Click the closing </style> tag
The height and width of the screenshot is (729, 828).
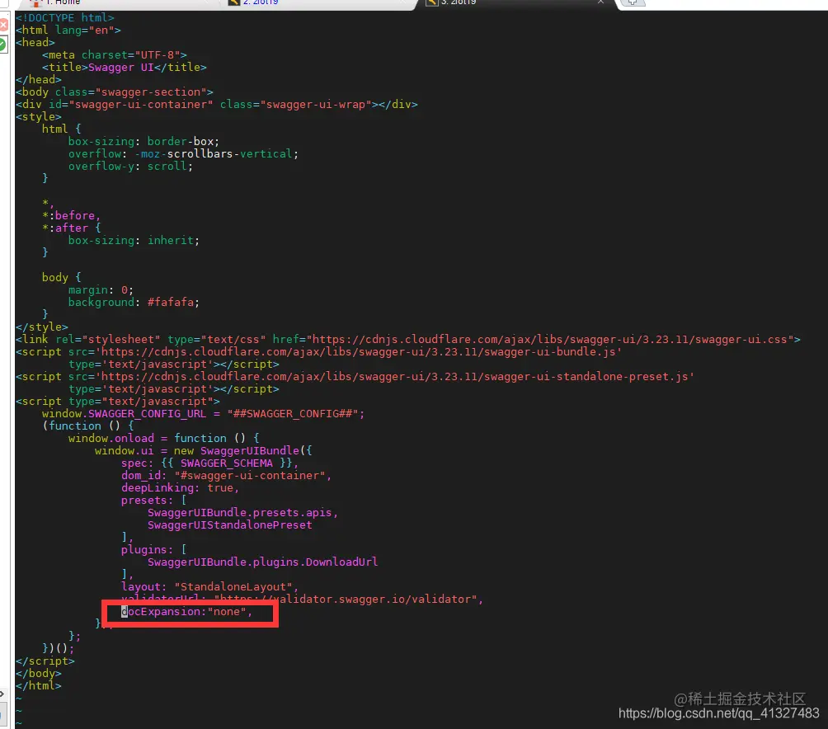coord(42,327)
